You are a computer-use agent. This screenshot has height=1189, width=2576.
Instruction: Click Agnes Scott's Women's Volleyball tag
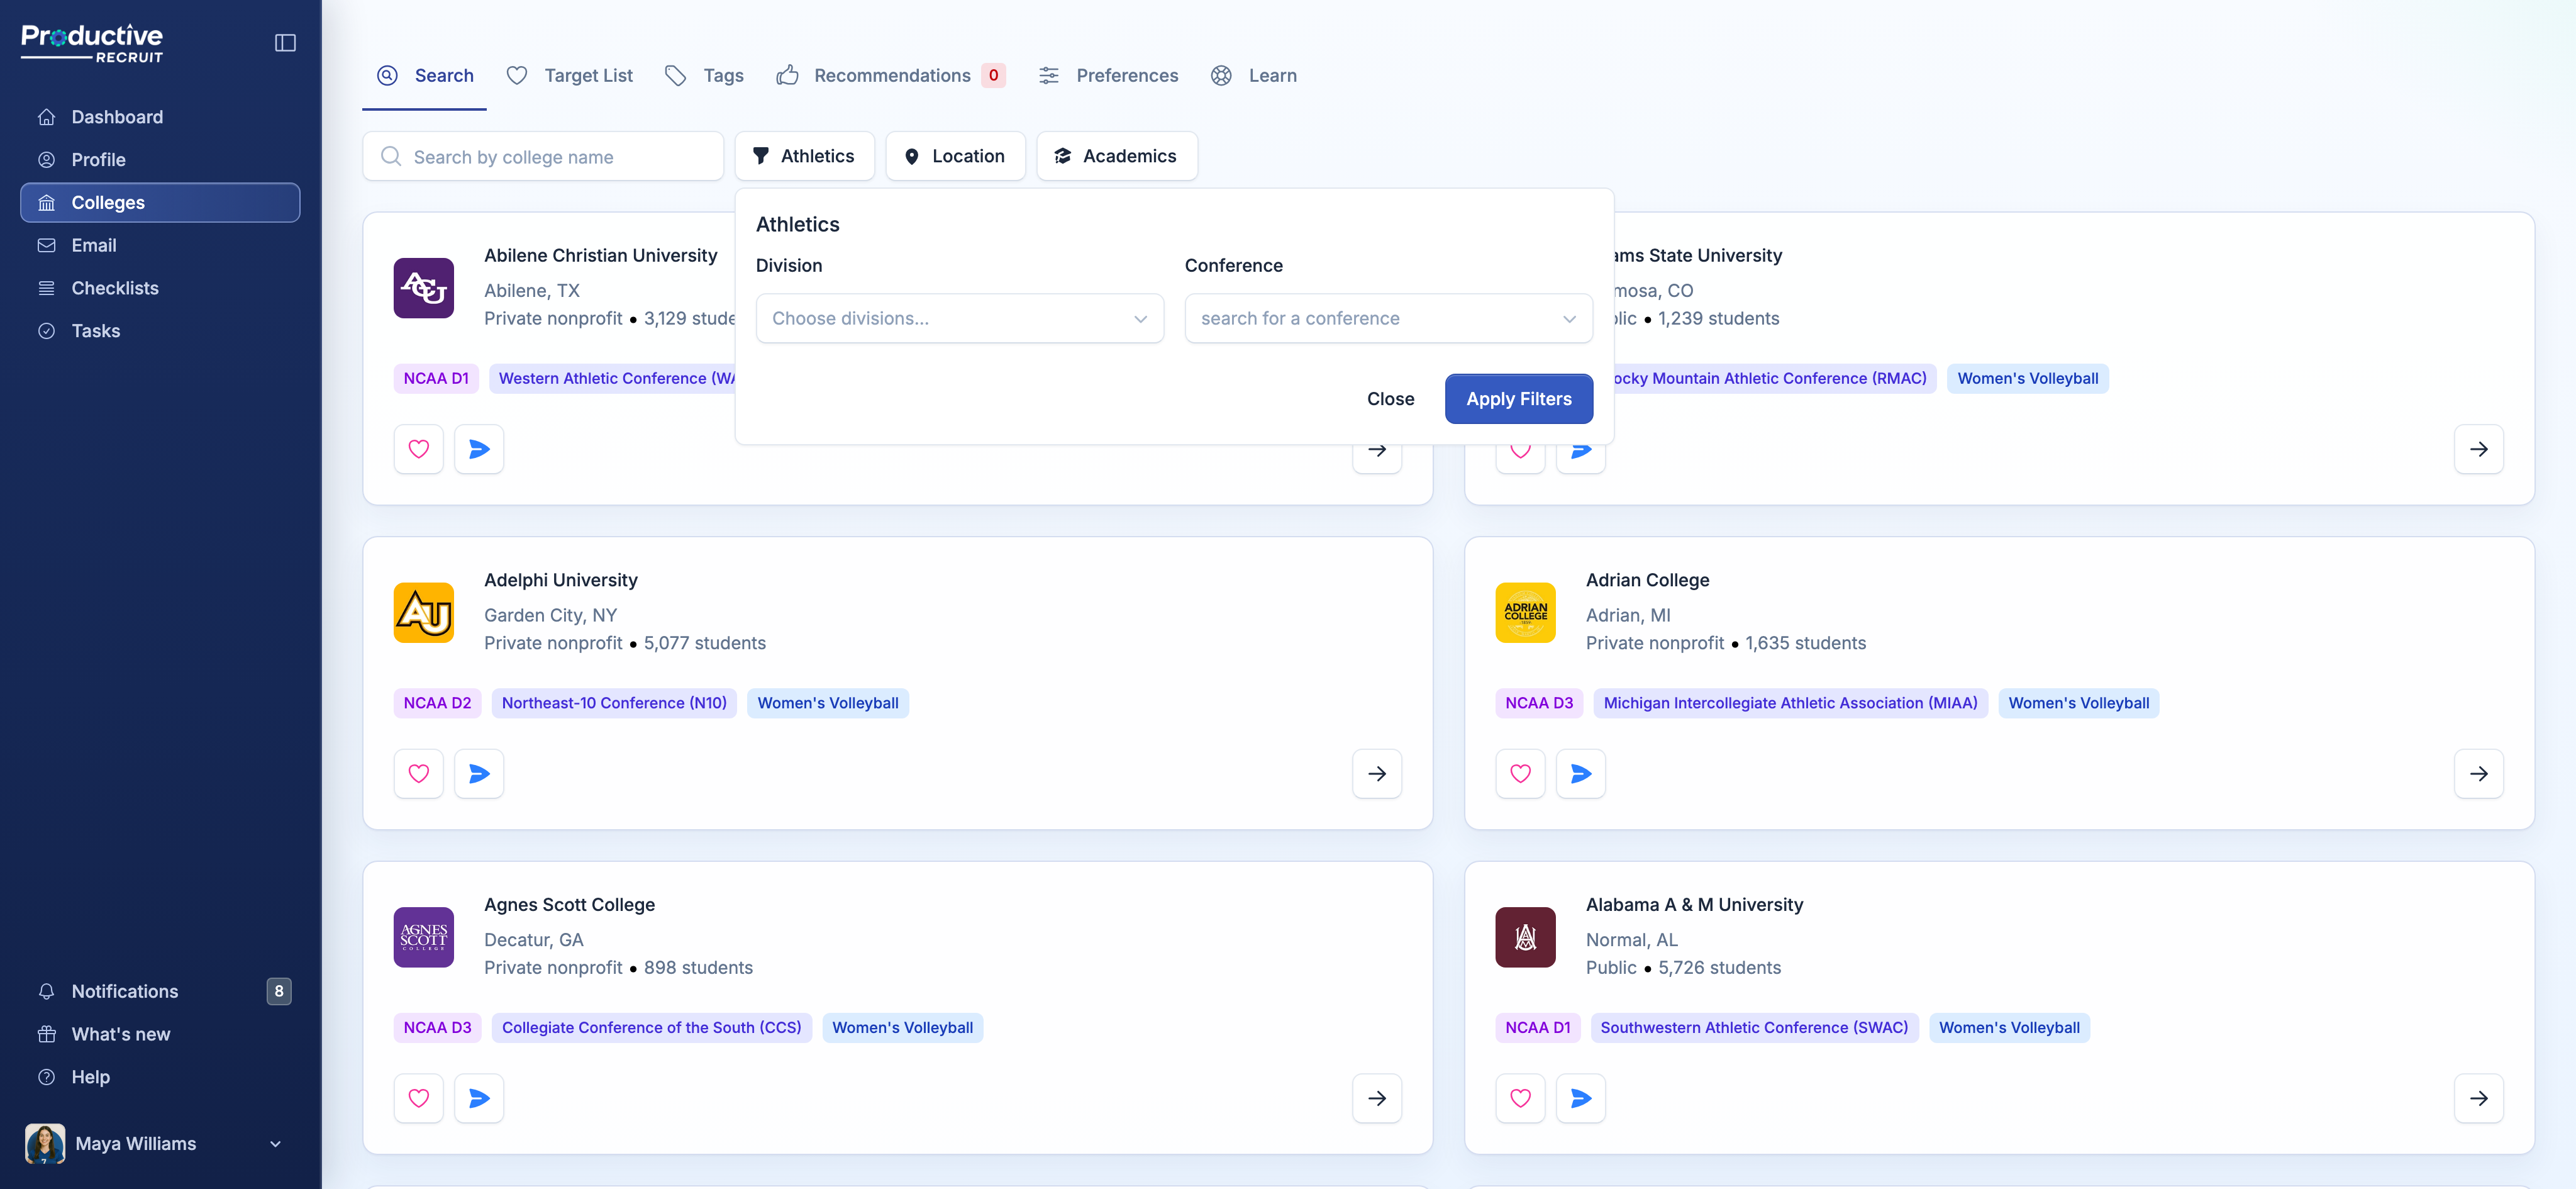[902, 1028]
